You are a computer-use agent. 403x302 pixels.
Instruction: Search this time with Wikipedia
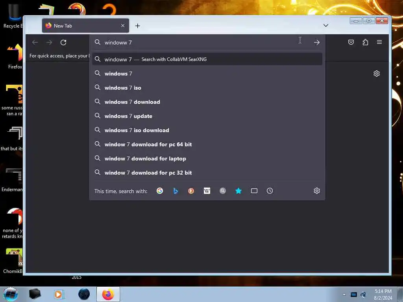pyautogui.click(x=207, y=191)
